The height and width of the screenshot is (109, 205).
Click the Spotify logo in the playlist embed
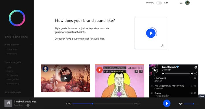coord(196,67)
